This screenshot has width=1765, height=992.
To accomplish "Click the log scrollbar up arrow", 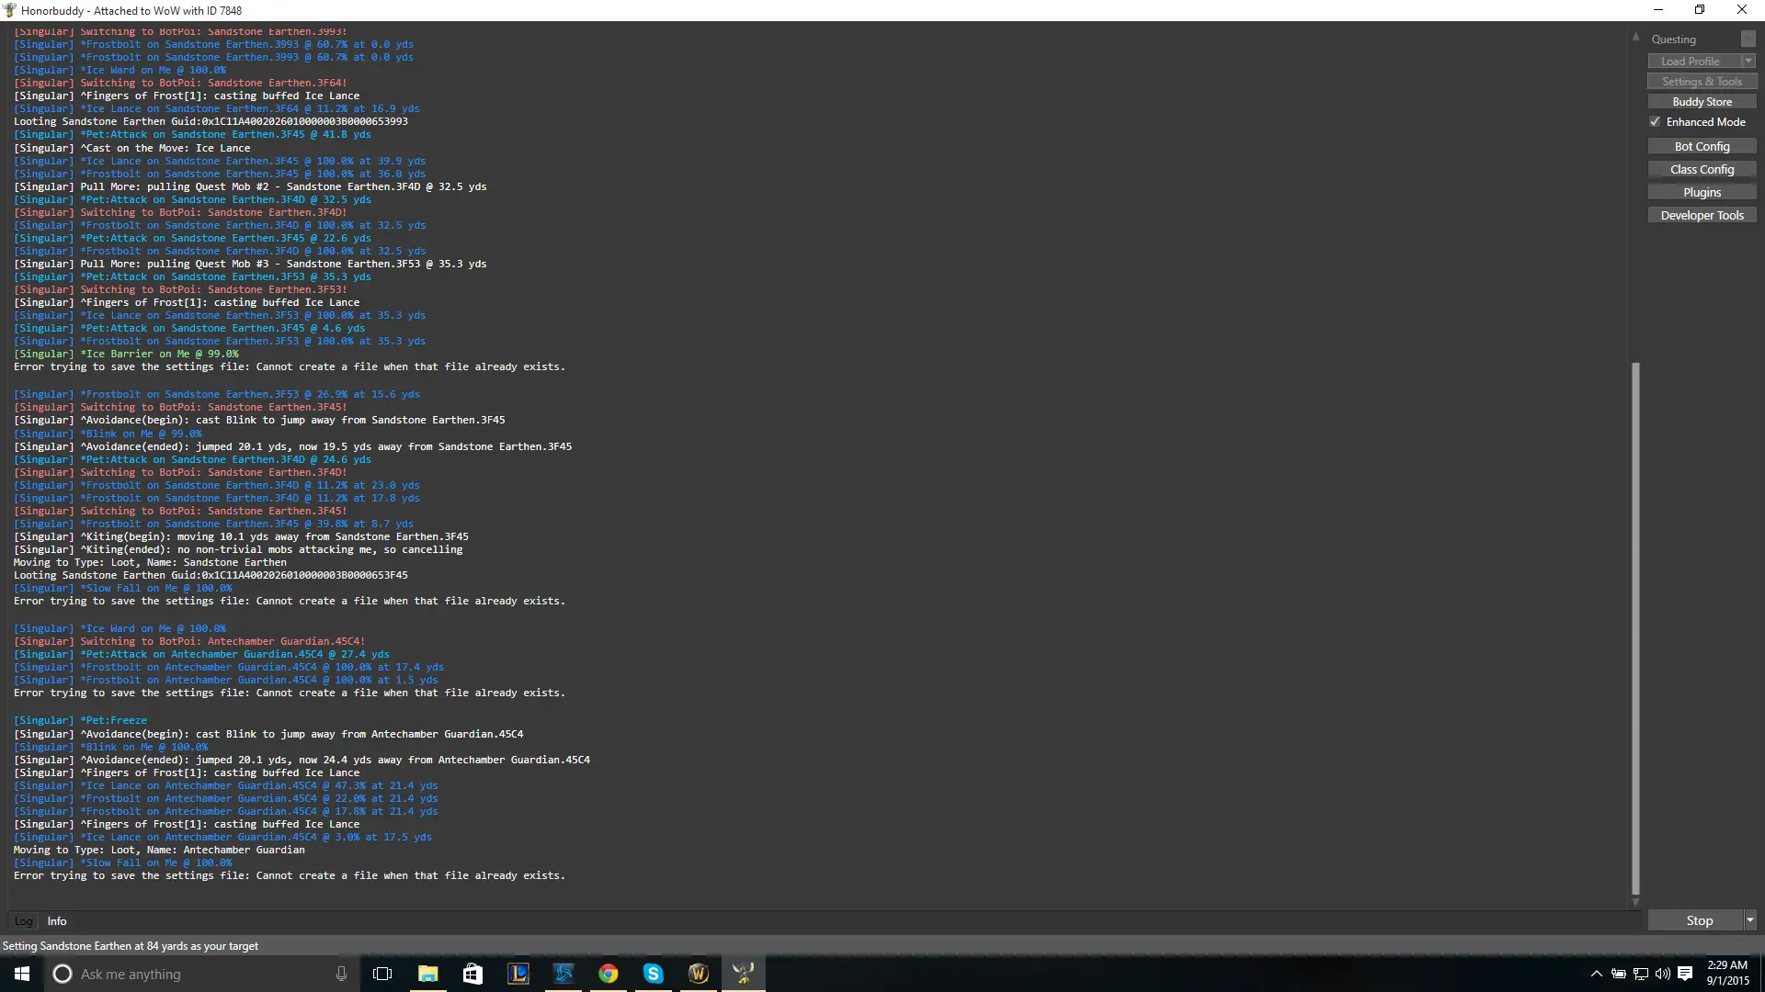I will [x=1635, y=37].
